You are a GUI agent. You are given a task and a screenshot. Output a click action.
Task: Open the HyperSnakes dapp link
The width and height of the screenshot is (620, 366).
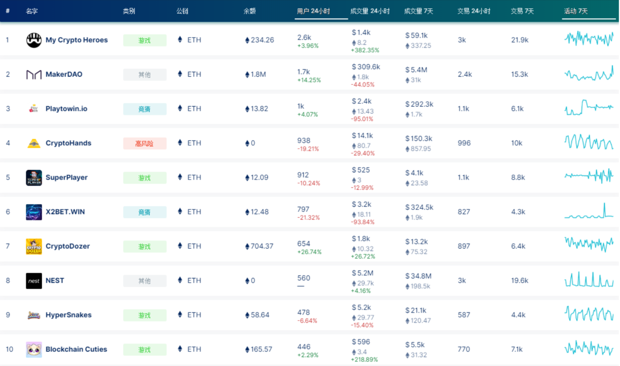pyautogui.click(x=69, y=315)
